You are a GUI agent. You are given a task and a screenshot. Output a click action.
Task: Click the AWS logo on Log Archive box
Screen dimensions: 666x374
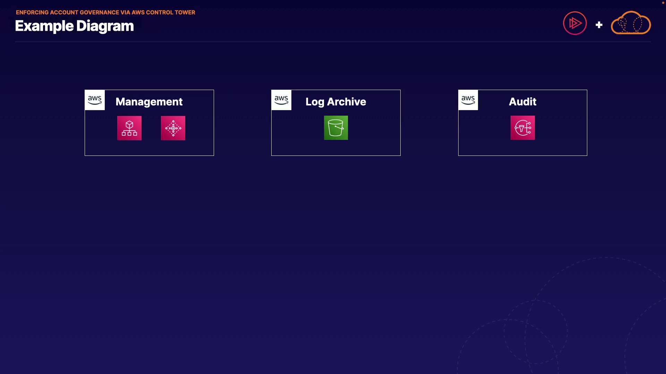(281, 100)
